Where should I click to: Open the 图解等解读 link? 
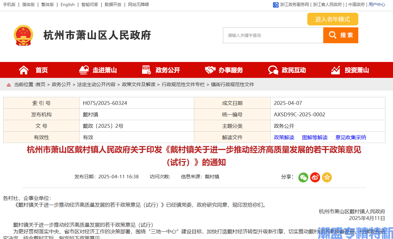click(x=315, y=137)
